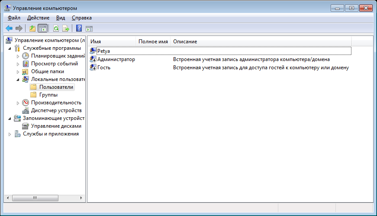Screen dimensions: 377x216
Task: Expand the Производительность node
Action: [x=18, y=103]
